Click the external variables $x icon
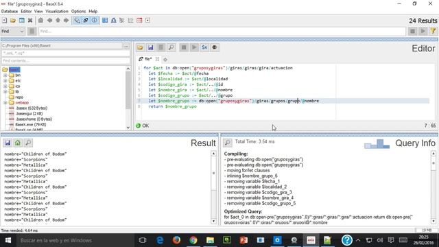Image resolution: width=439 pixels, height=247 pixels. (204, 47)
